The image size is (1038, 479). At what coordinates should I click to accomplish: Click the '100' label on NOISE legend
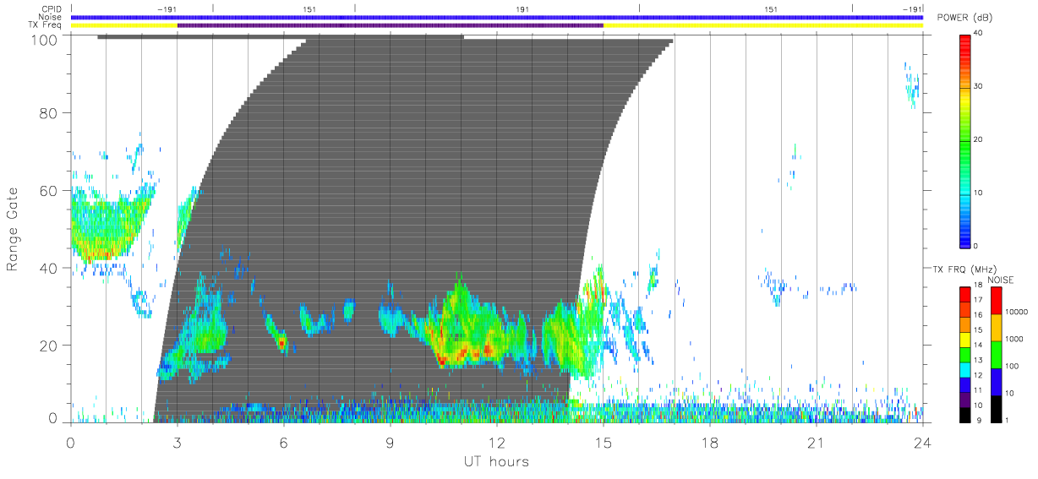1013,366
